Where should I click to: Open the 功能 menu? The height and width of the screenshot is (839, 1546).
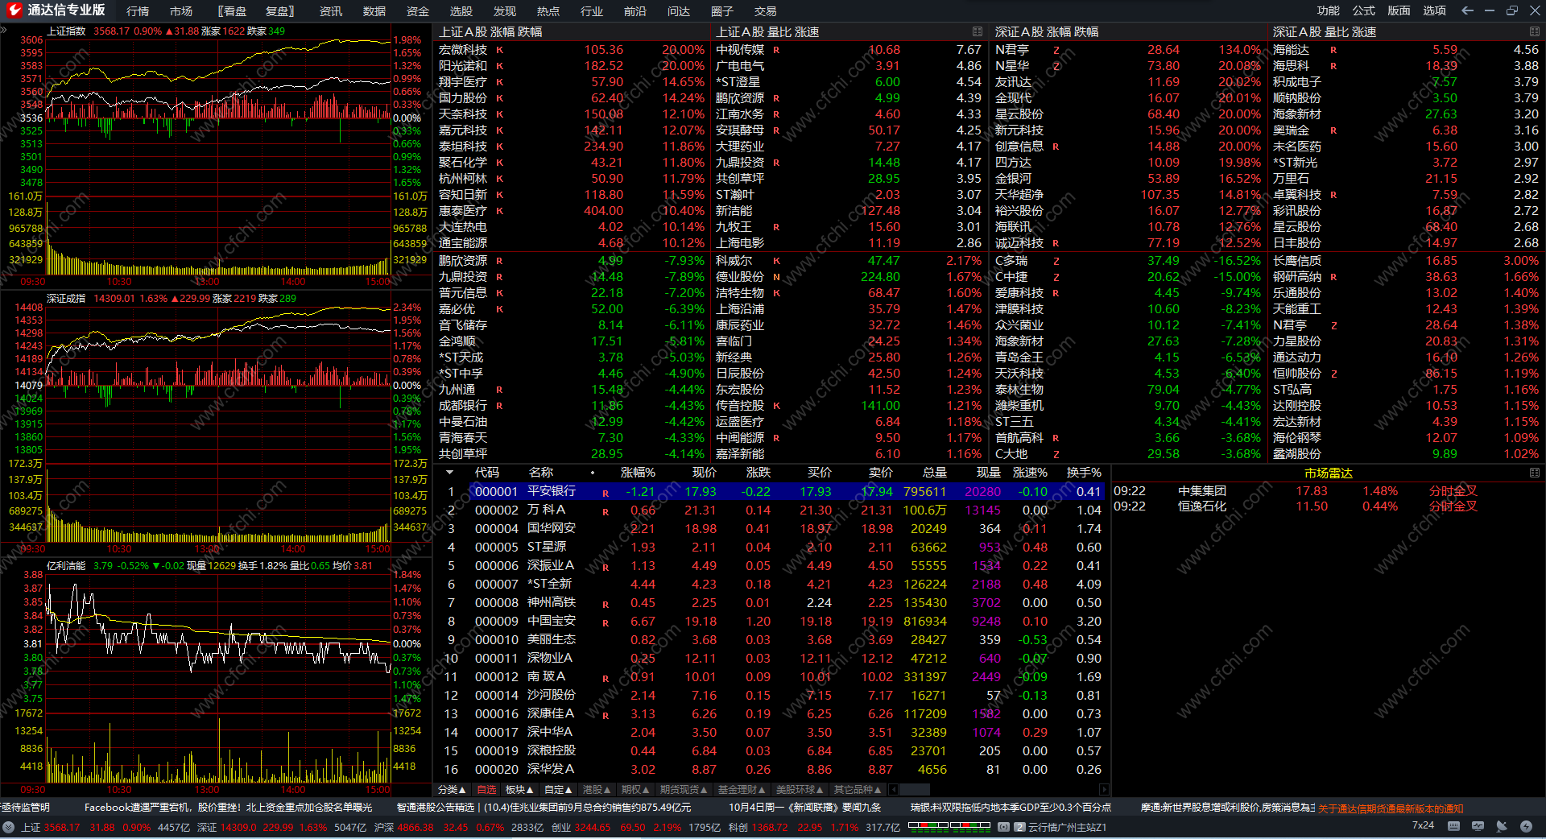pos(1329,10)
